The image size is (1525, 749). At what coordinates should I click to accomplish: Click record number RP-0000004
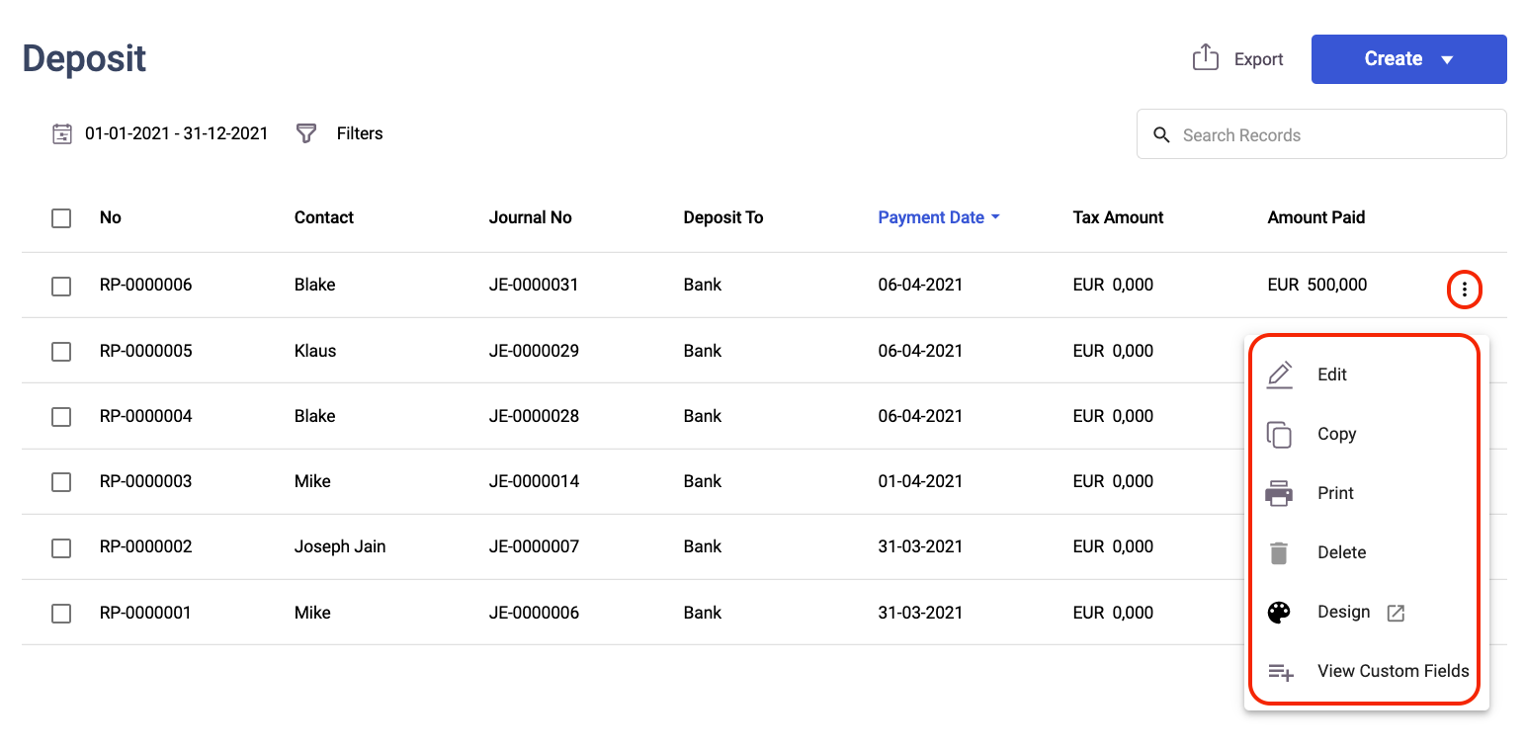(145, 416)
